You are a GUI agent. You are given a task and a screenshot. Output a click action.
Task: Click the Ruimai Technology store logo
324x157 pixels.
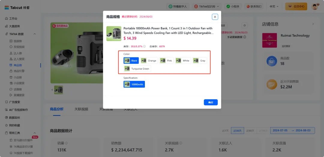[x=269, y=40]
